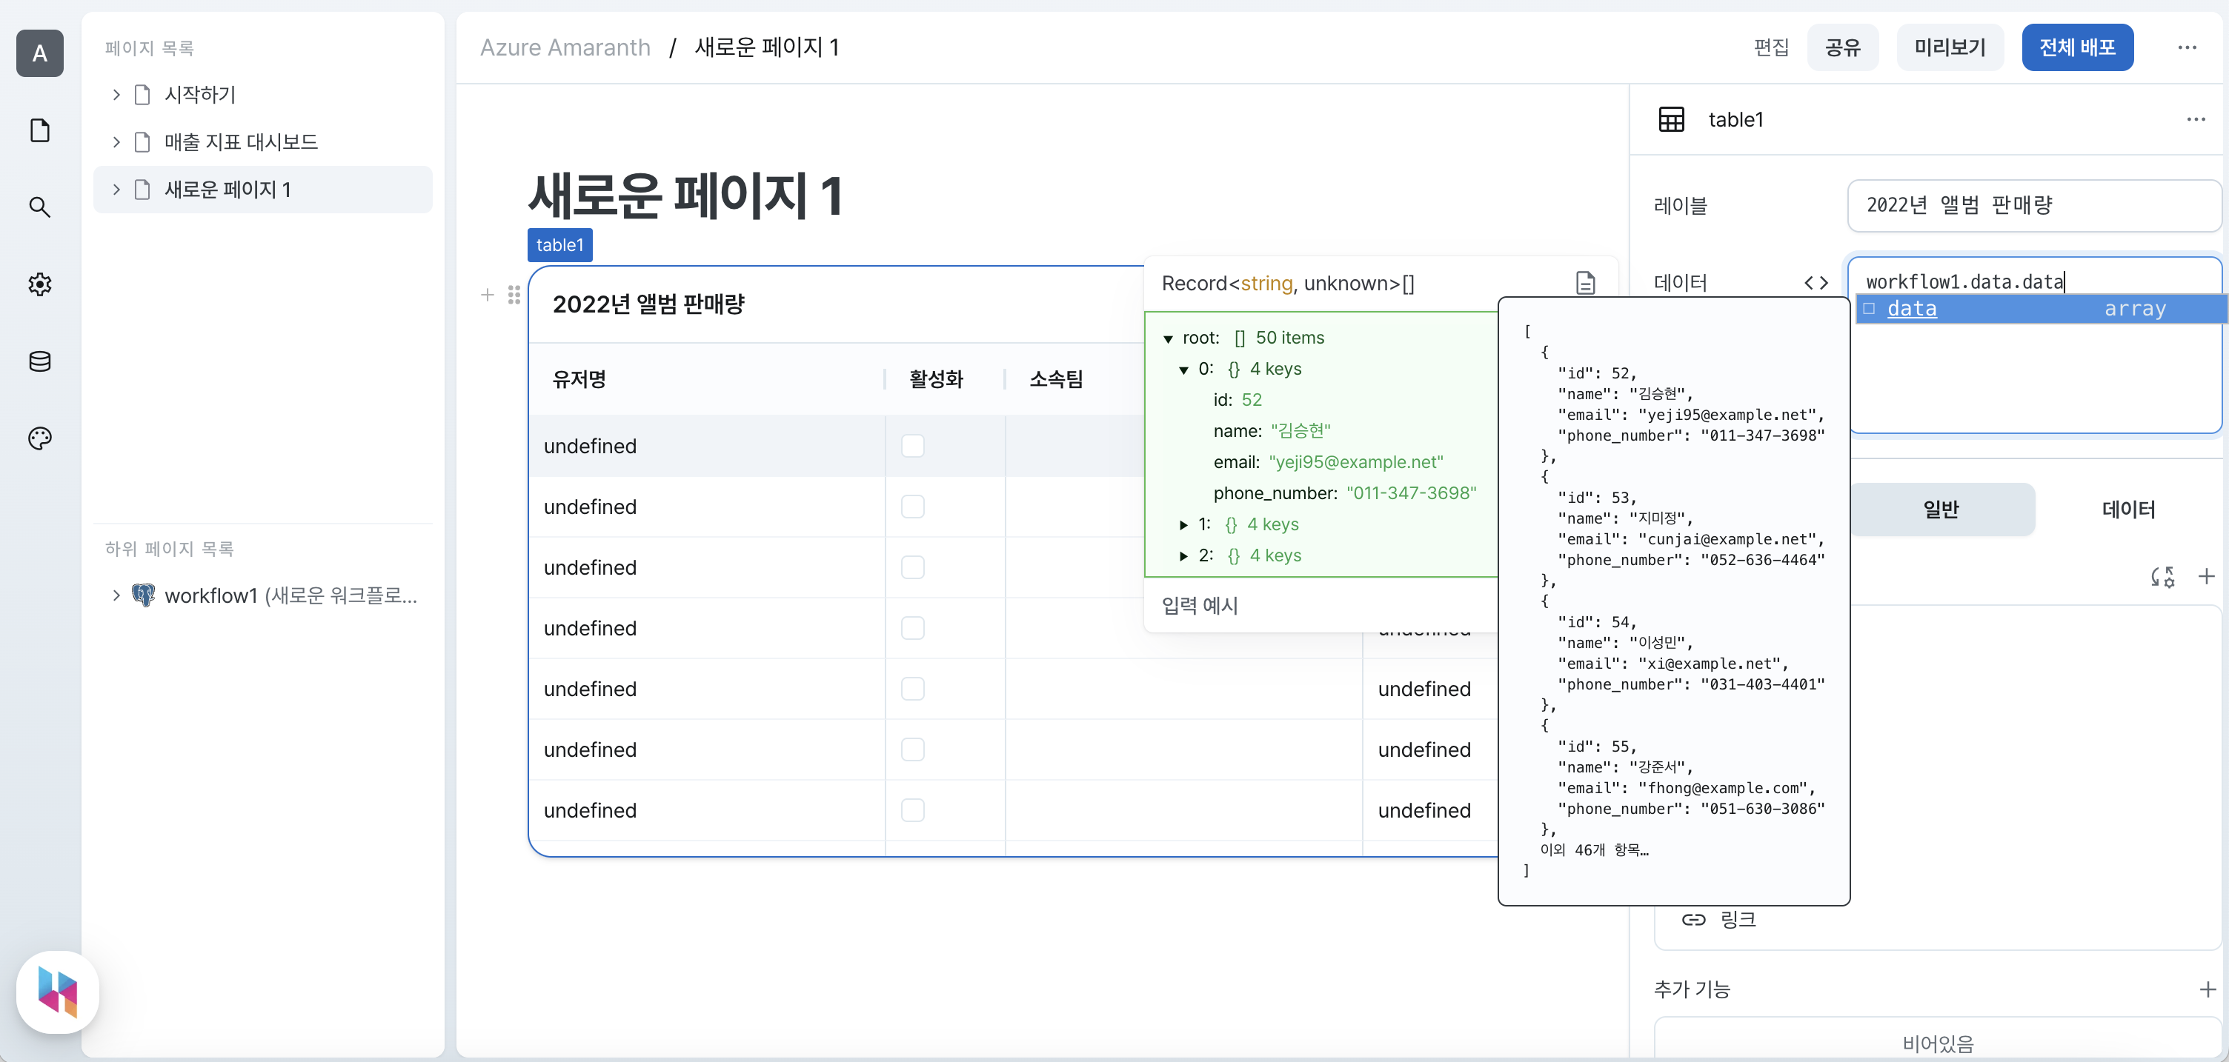Check the 활성화 box in seventh row
The width and height of the screenshot is (2229, 1062).
click(913, 810)
